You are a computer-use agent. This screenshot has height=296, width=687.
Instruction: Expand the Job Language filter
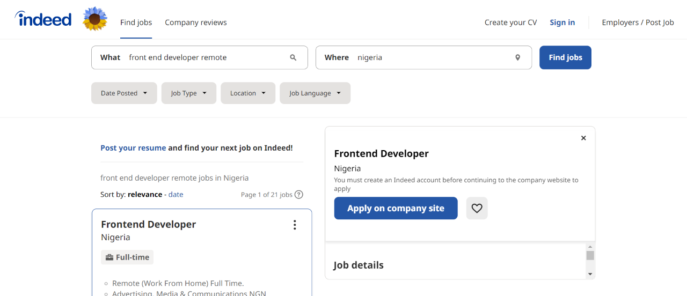pyautogui.click(x=315, y=93)
